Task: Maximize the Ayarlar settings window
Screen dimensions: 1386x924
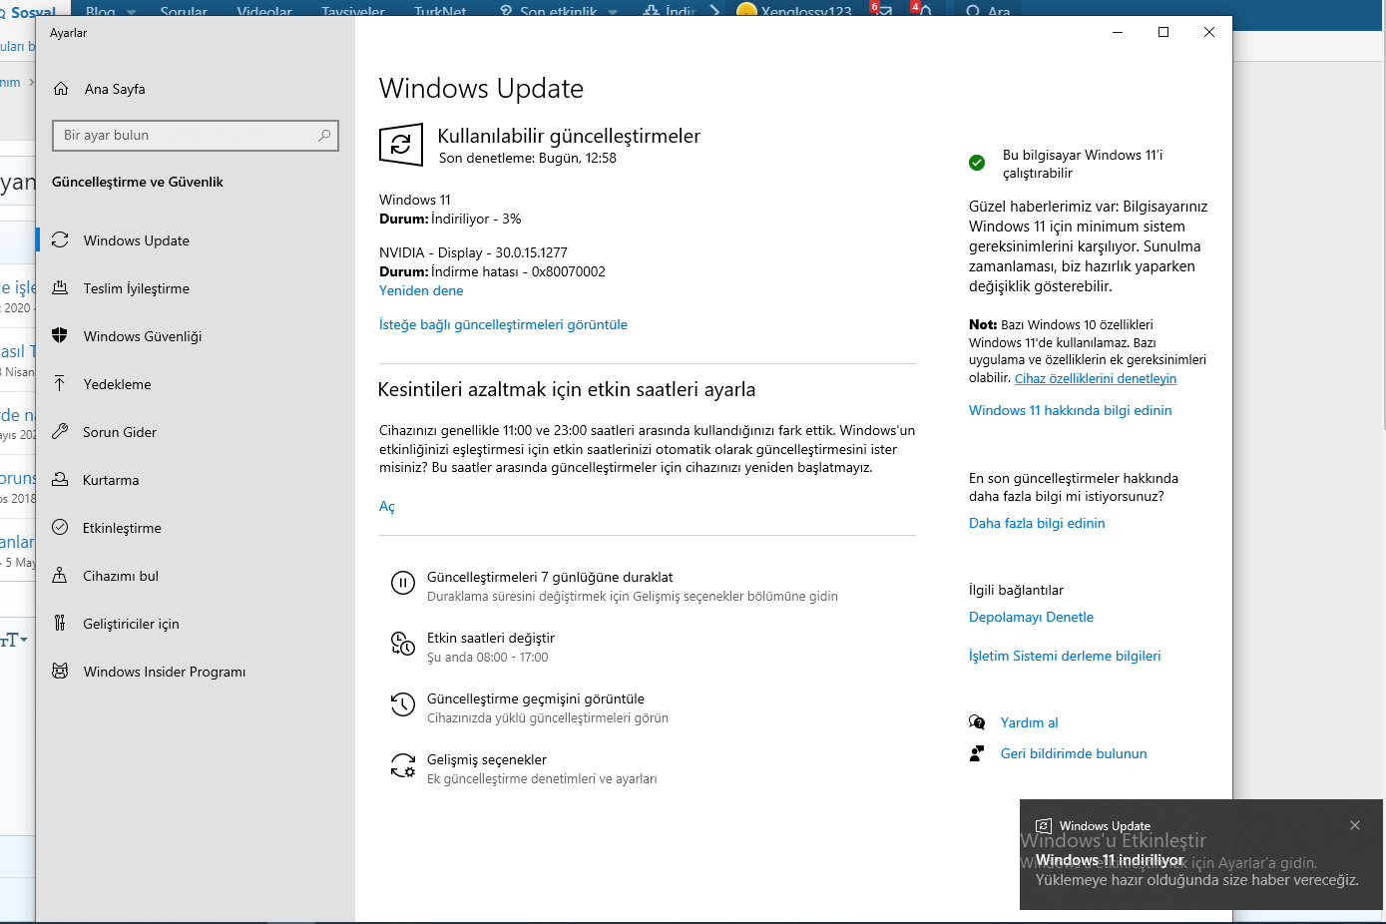Action: (x=1163, y=32)
